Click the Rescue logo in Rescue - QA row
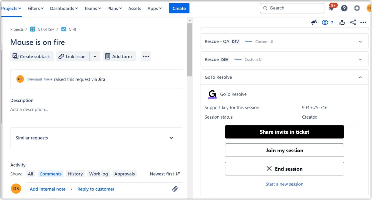The image size is (372, 200). pyautogui.click(x=248, y=42)
